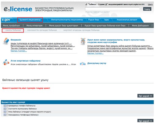Uncheck the Қалааралық телефон байланысы checkbox
155x124 pixels.
(7, 106)
